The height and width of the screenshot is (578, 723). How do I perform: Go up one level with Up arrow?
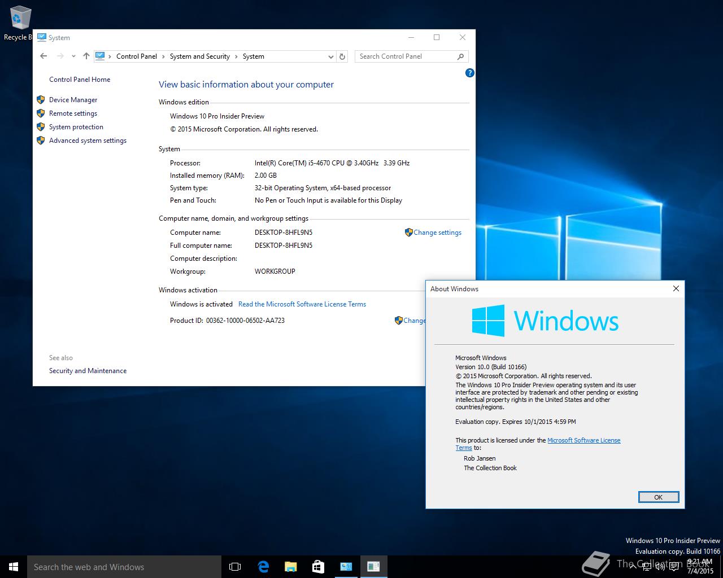(86, 56)
